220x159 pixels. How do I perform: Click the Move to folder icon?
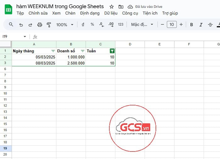click(121, 7)
